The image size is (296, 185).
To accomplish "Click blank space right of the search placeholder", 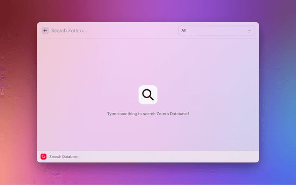I will pyautogui.click(x=134, y=31).
